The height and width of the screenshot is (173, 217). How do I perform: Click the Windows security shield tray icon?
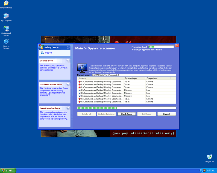pos(204,170)
